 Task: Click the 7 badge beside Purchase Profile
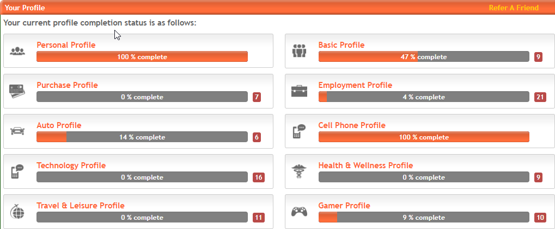pyautogui.click(x=257, y=97)
